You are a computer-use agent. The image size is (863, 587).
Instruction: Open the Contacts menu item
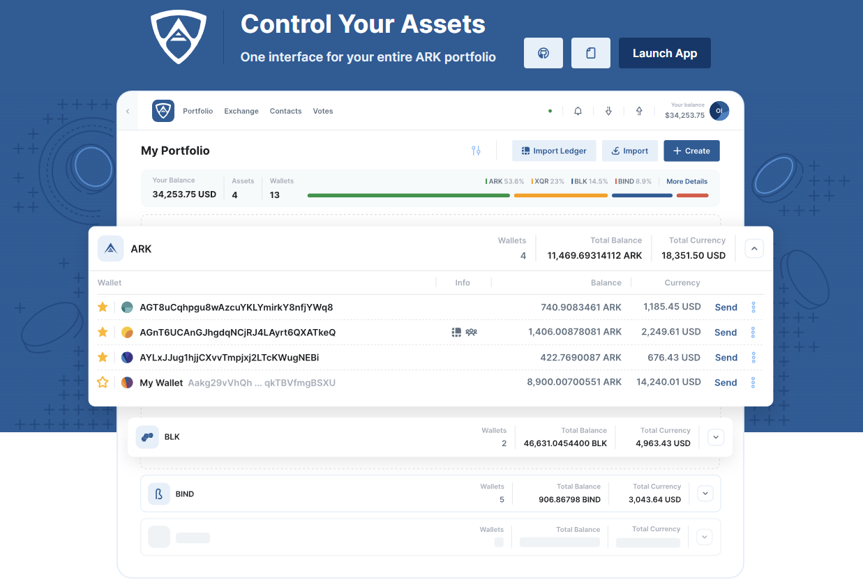pyautogui.click(x=286, y=111)
